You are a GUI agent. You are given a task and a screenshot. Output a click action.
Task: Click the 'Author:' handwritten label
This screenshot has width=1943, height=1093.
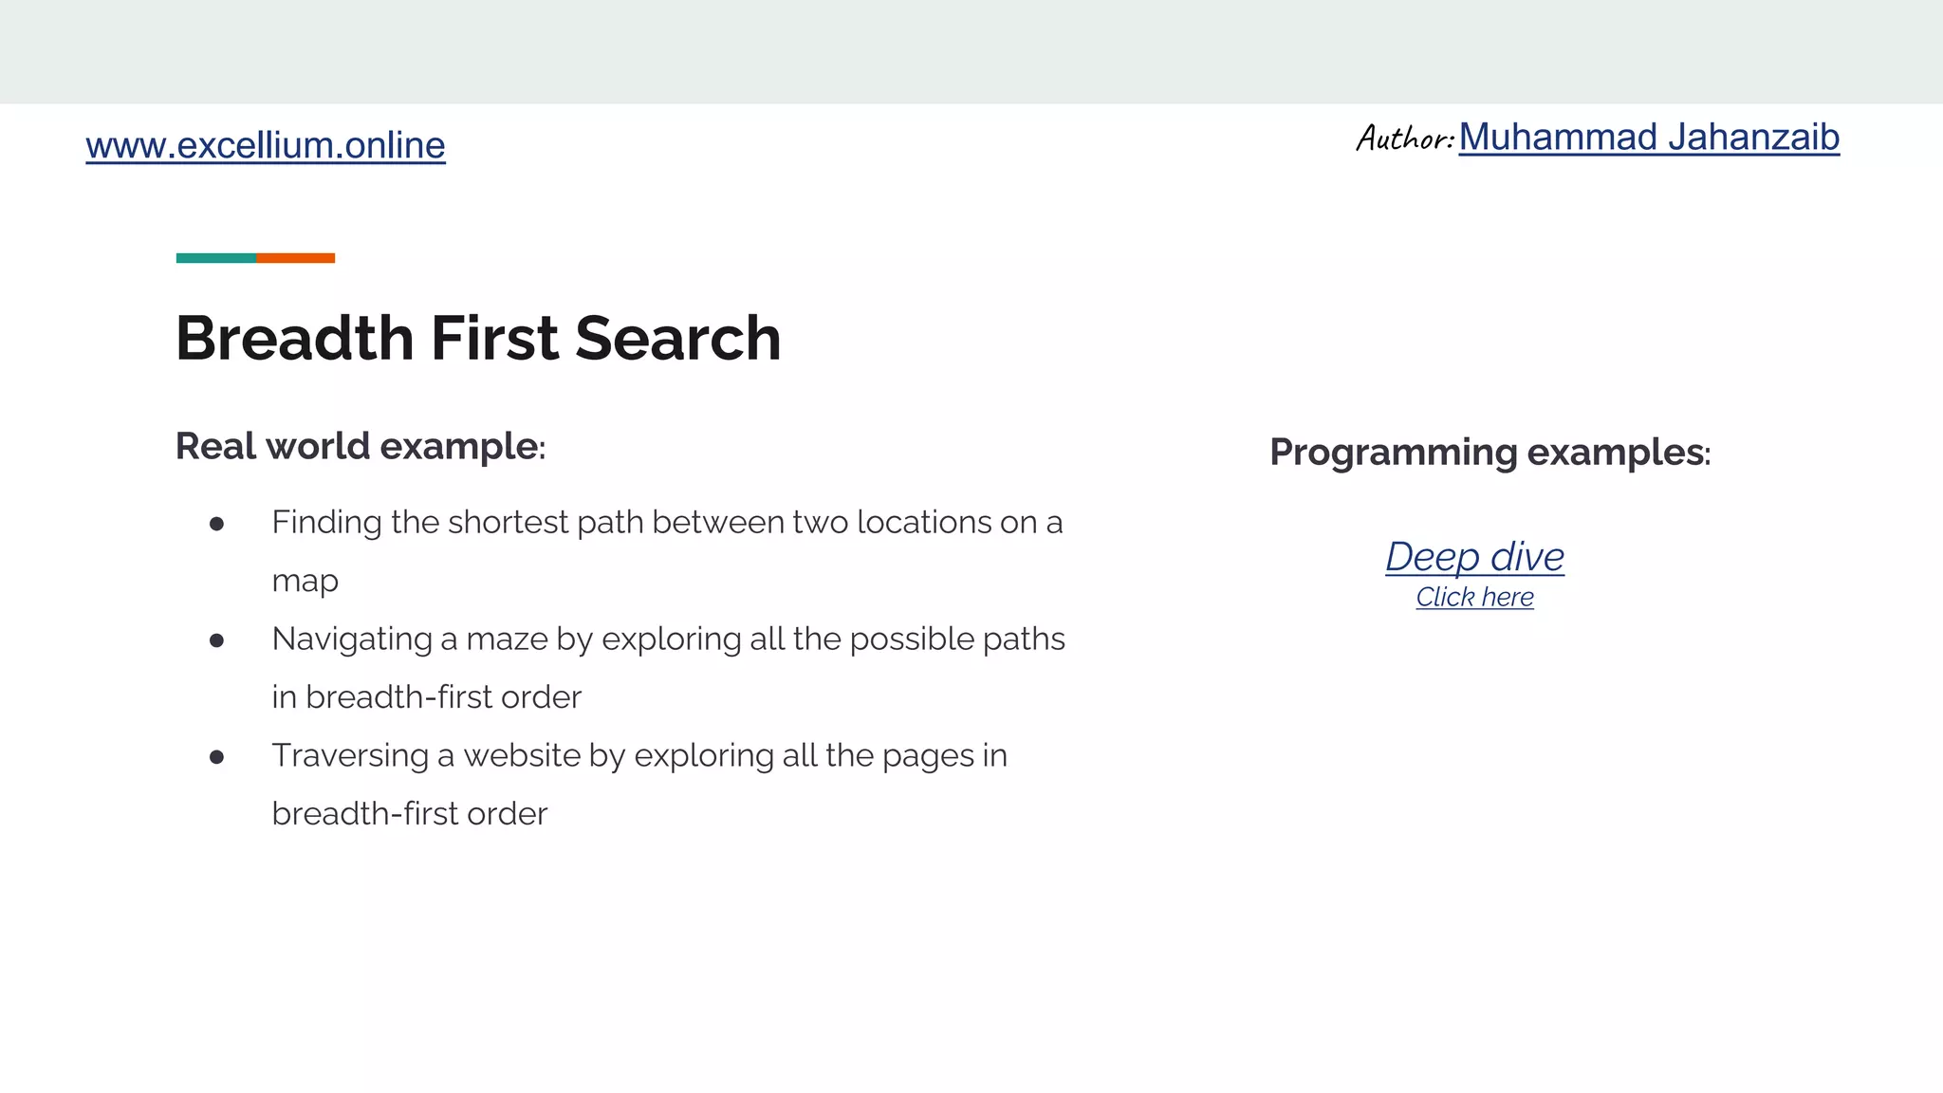coord(1405,139)
